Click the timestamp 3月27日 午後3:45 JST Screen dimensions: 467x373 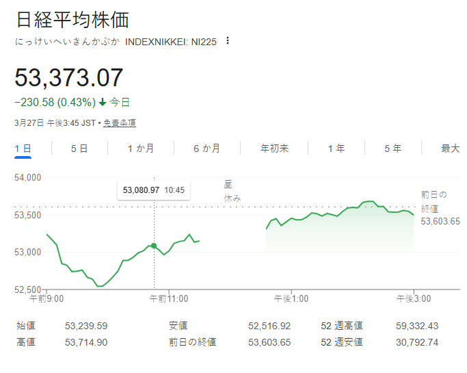tap(55, 123)
